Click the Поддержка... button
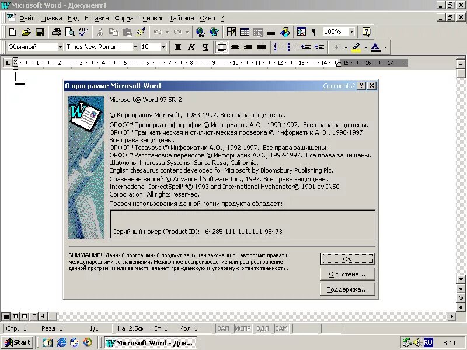 pos(347,289)
